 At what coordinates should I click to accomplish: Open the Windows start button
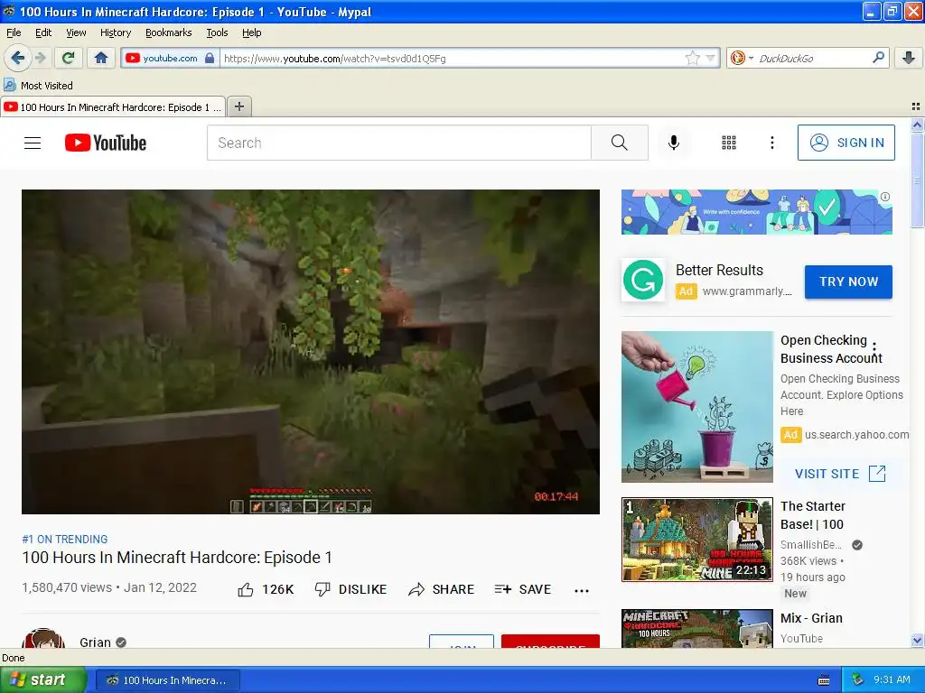pyautogui.click(x=42, y=680)
